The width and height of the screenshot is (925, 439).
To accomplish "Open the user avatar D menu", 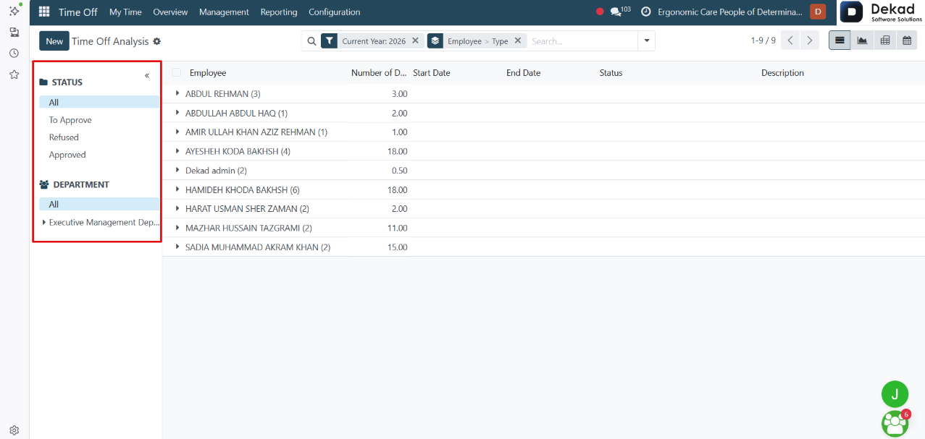I will click(818, 12).
